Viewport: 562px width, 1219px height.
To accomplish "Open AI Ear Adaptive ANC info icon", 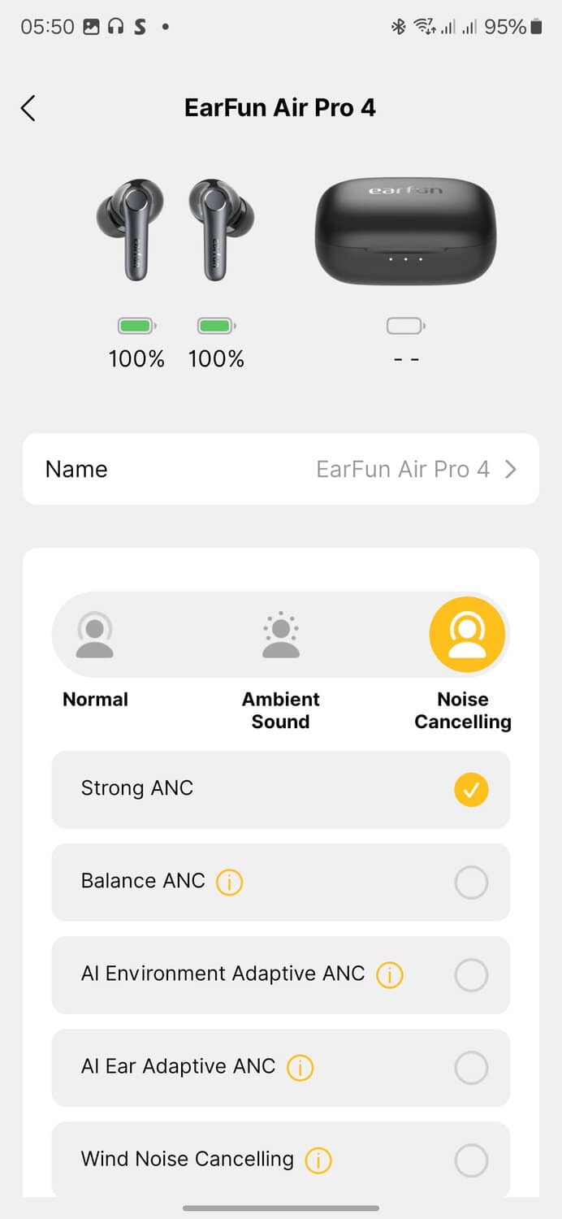I will [x=300, y=1067].
